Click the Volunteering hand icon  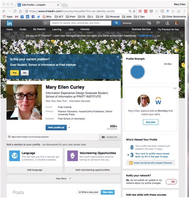coord(72,156)
